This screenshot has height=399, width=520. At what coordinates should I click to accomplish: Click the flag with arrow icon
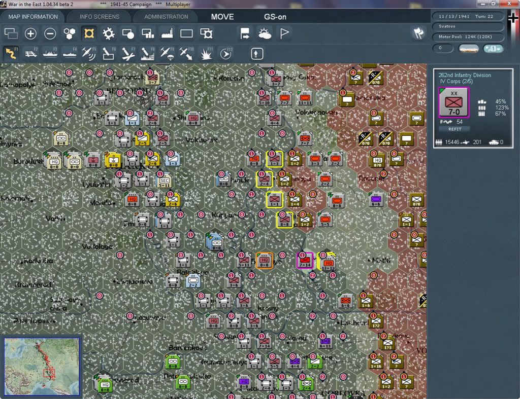245,33
